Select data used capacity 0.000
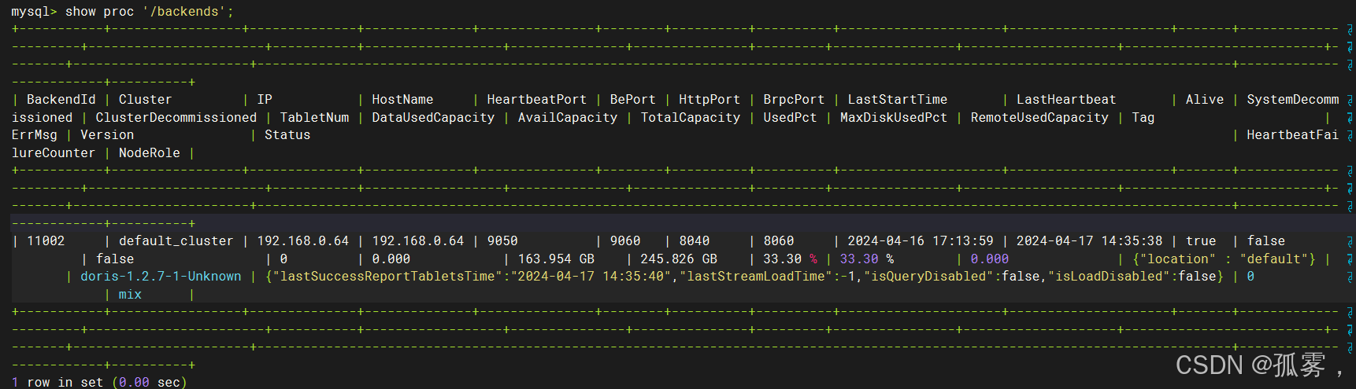1356x389 pixels. (391, 259)
